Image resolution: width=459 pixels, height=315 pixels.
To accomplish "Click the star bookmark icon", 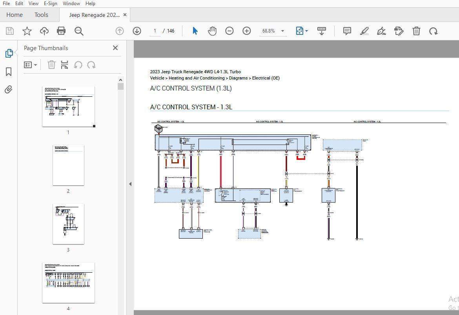I will point(27,31).
